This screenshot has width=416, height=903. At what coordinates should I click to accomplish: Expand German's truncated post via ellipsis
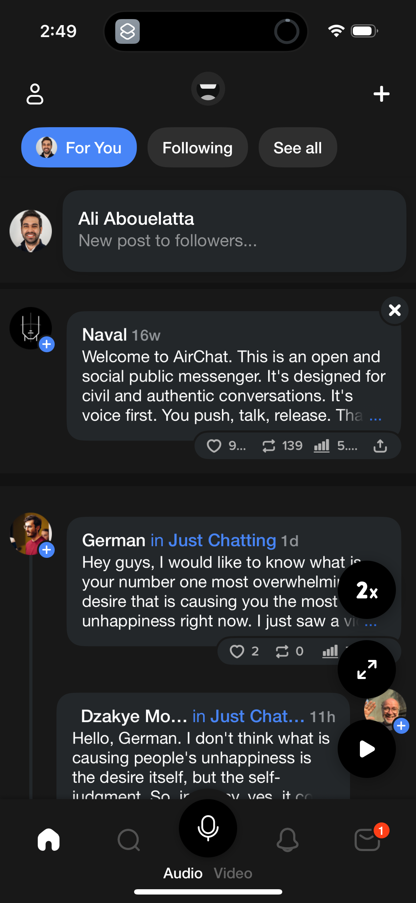click(370, 623)
